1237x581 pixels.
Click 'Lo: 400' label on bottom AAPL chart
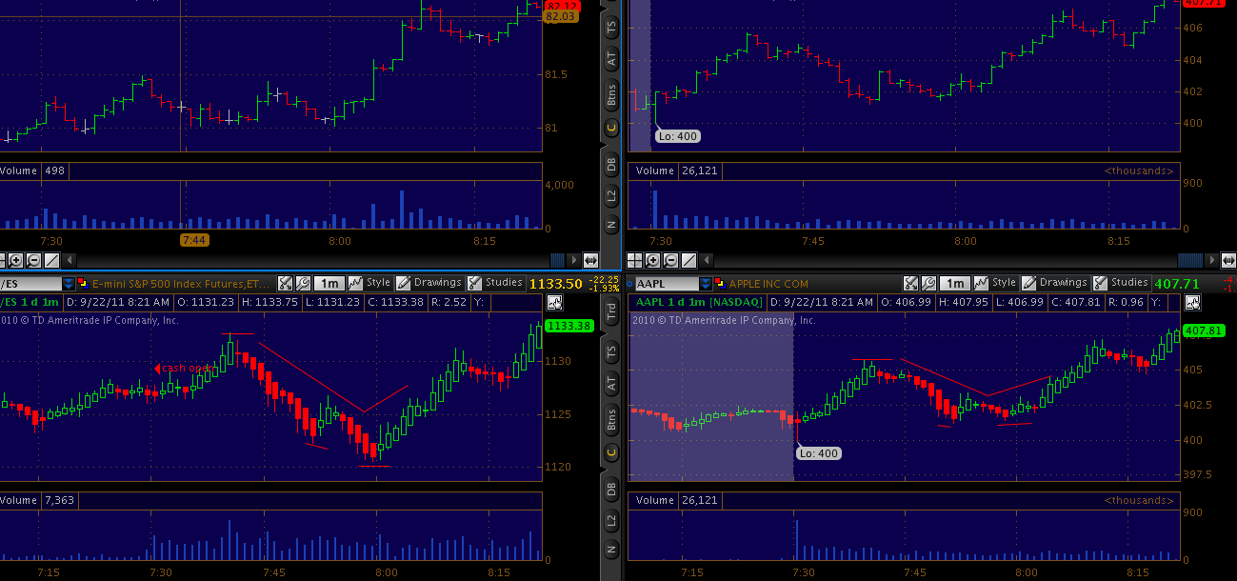(818, 453)
